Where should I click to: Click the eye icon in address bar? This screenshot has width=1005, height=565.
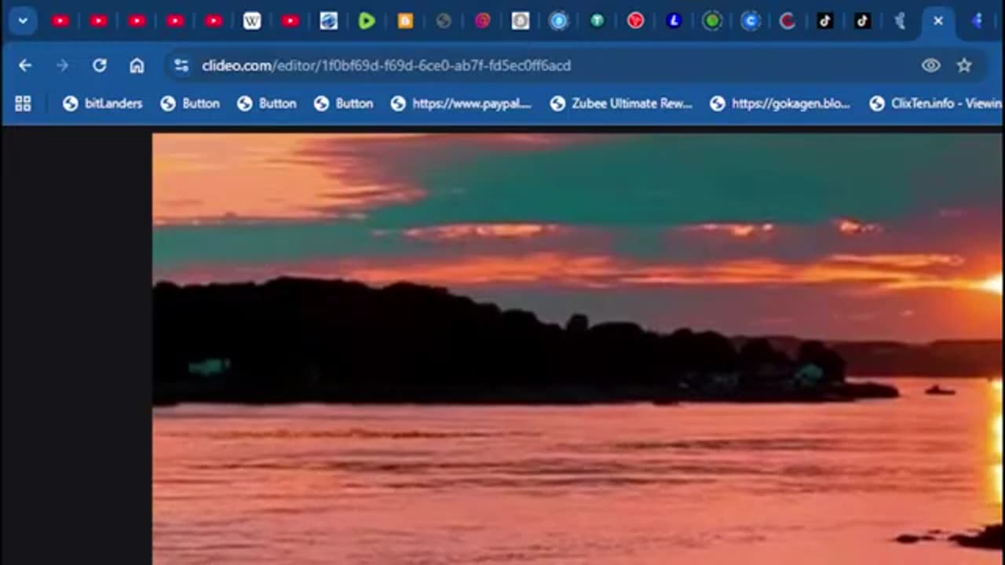930,66
